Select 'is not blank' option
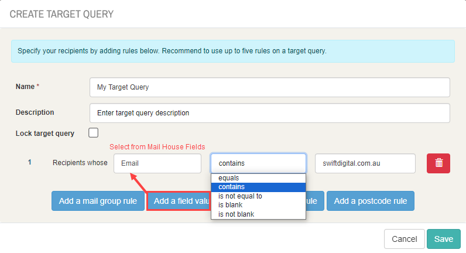Screen dimensions: 466x253 tap(258, 214)
